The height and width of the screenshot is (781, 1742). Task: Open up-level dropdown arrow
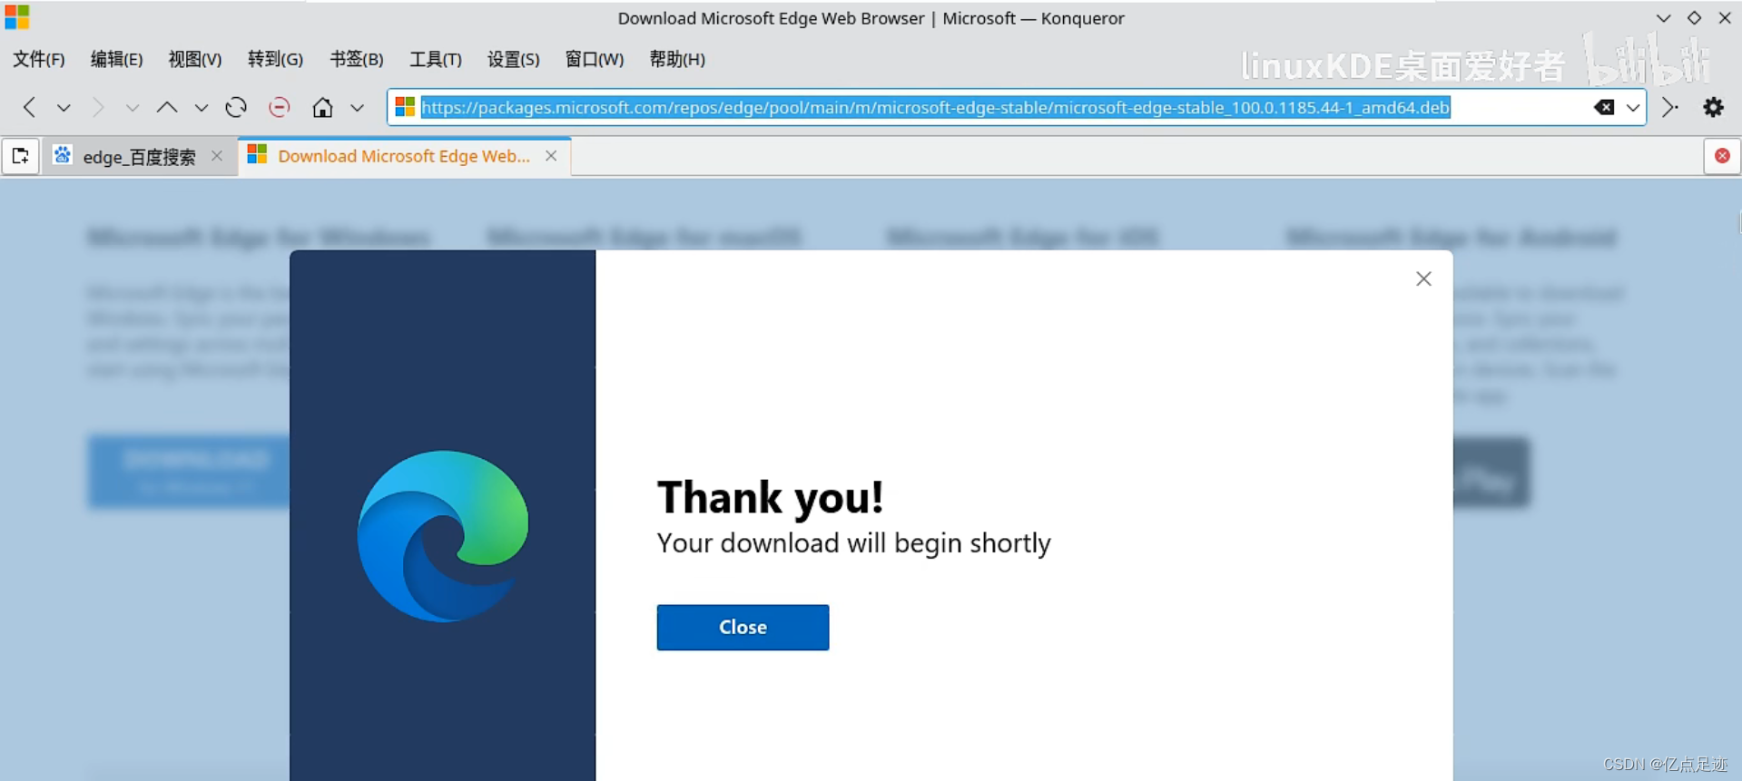(x=202, y=108)
